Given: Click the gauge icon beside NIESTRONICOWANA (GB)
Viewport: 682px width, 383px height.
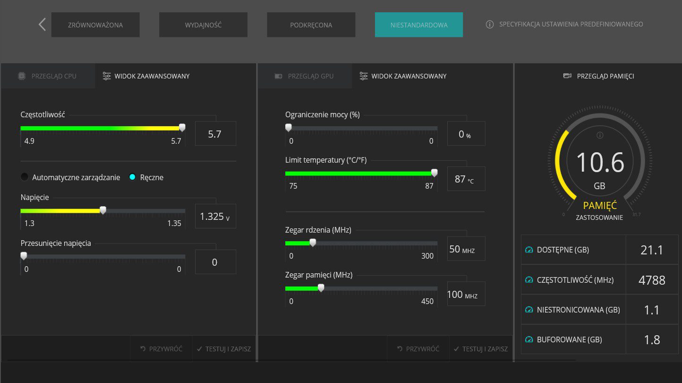Looking at the screenshot, I should coord(529,310).
